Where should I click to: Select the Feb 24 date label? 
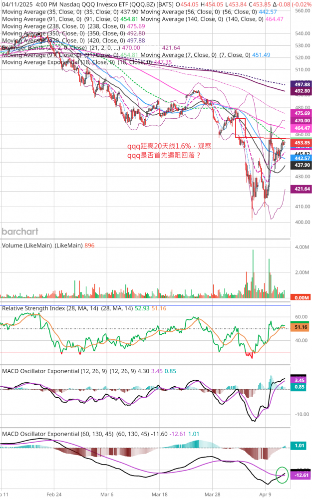(x=54, y=494)
